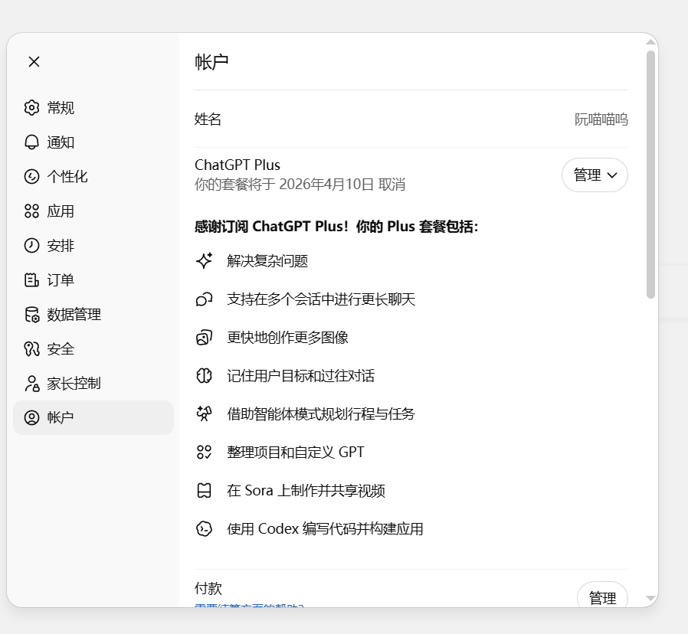Viewport: 688px width, 634px height.
Task: Click the 安全 key icon
Action: [31, 349]
